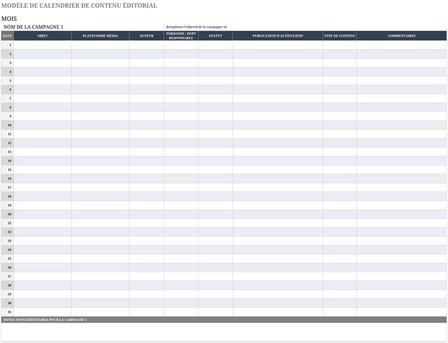This screenshot has height=343, width=448.
Task: Select the MOIS heading cell
Action: (9, 19)
